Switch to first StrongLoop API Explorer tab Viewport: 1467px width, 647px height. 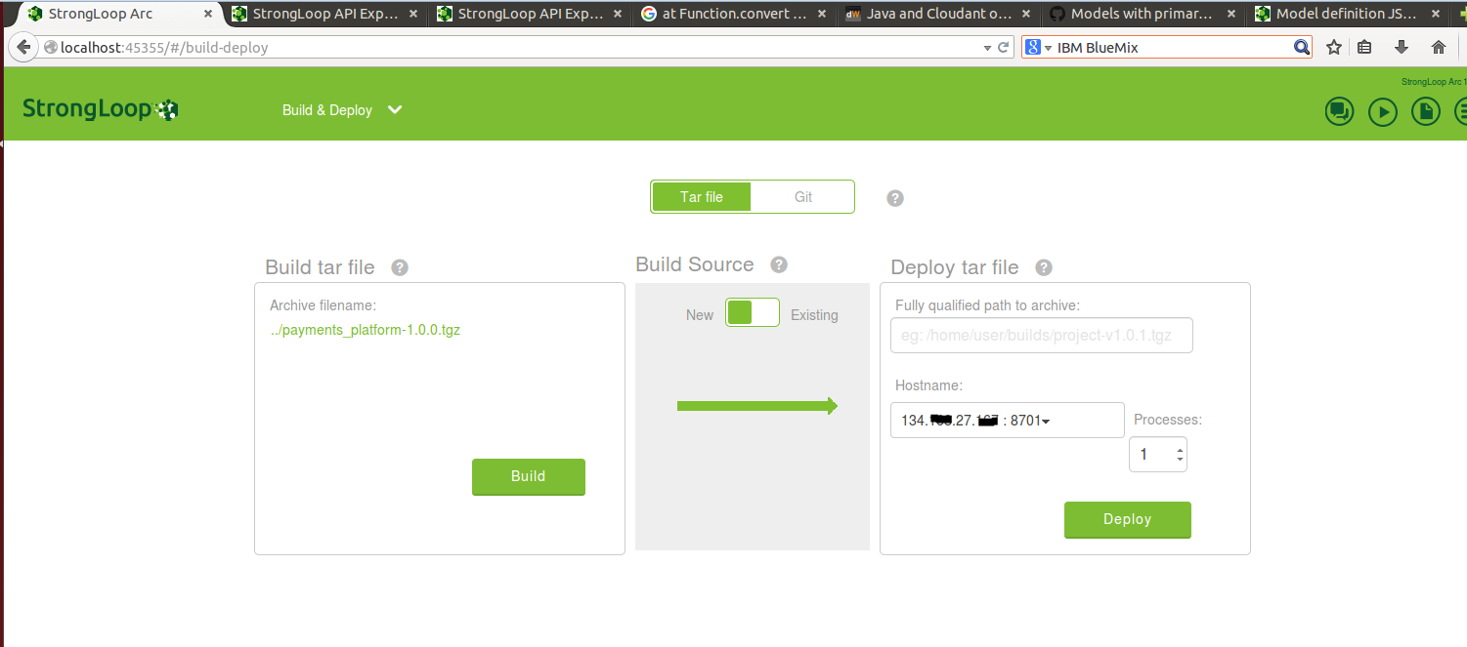click(x=325, y=15)
